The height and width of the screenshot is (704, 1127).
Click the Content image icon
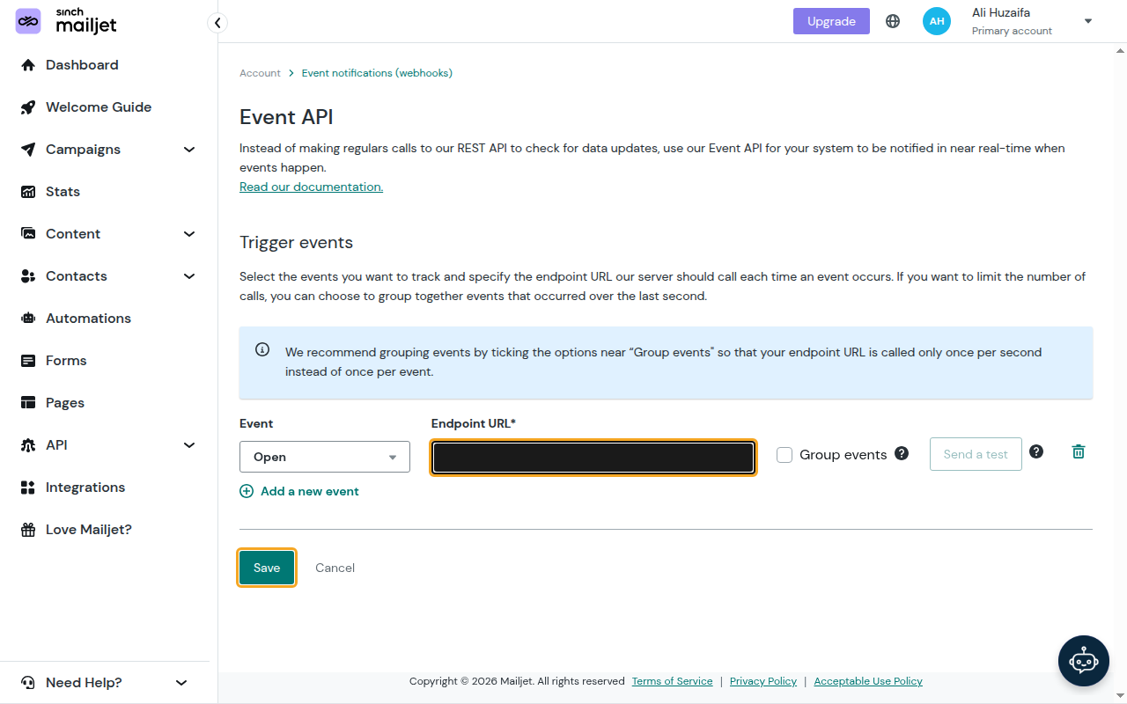(x=28, y=234)
